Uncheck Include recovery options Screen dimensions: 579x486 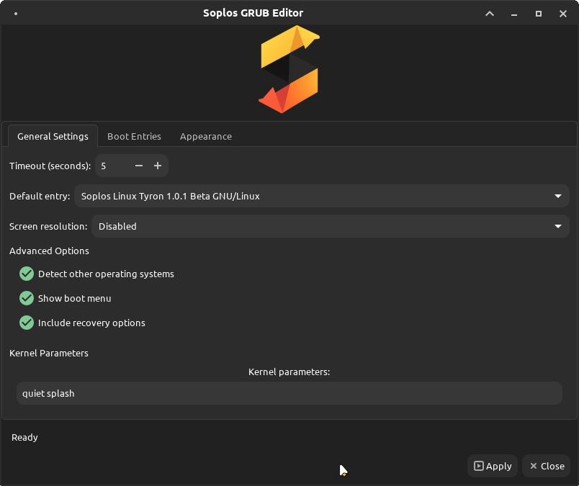tap(26, 323)
